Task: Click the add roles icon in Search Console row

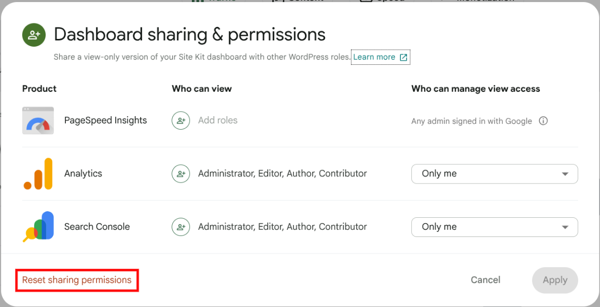Action: click(180, 227)
